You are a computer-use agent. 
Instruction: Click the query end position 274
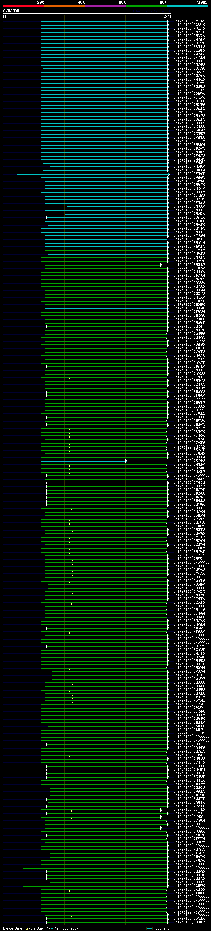166,17
